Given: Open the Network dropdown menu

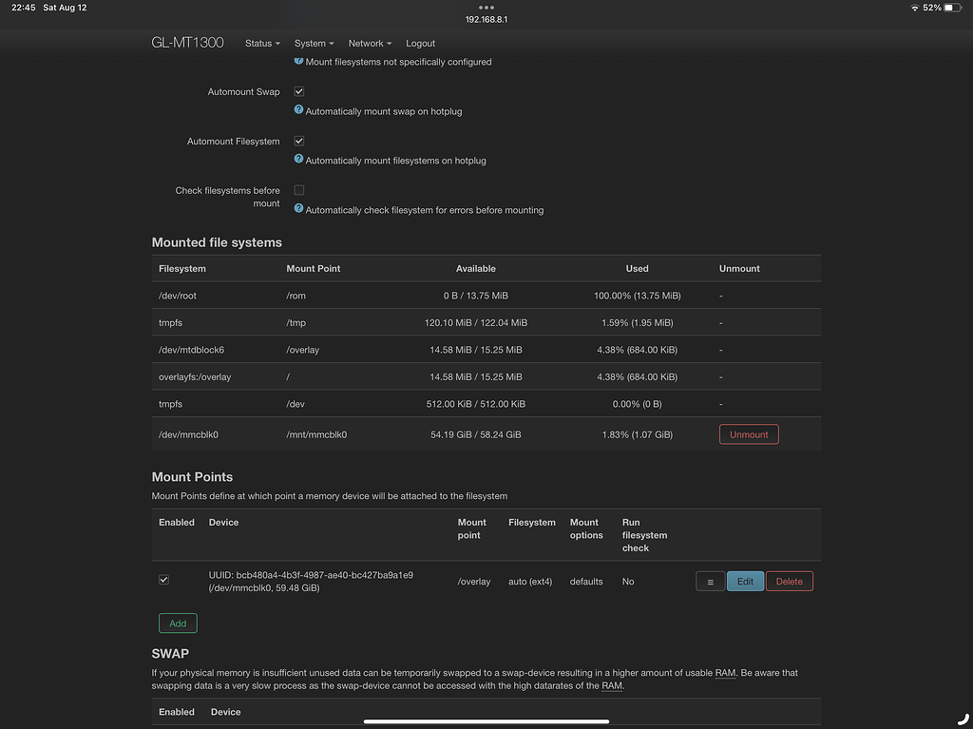Looking at the screenshot, I should coord(369,43).
